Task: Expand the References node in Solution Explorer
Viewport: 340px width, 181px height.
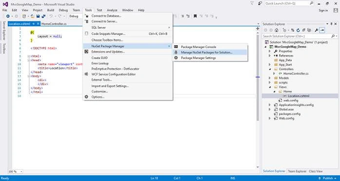Action: click(x=270, y=55)
